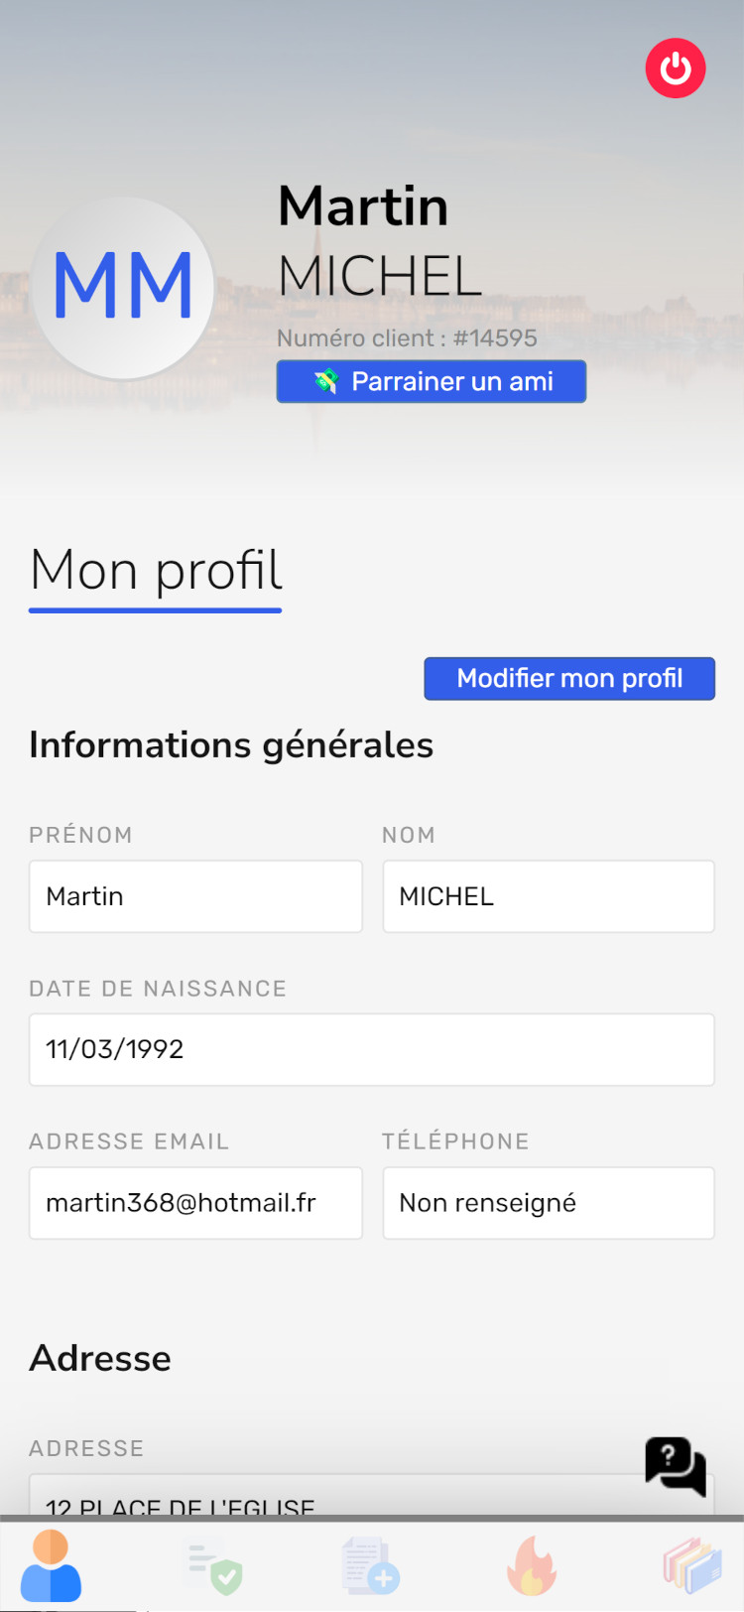Click the Téléphone field showing Non renseigné
Image resolution: width=744 pixels, height=1612 pixels.
tap(549, 1203)
